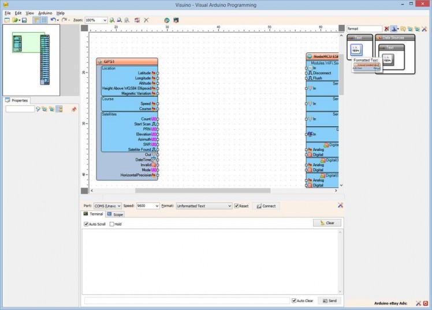
Task: Toggle the Reset checkbox
Action: tap(236, 206)
